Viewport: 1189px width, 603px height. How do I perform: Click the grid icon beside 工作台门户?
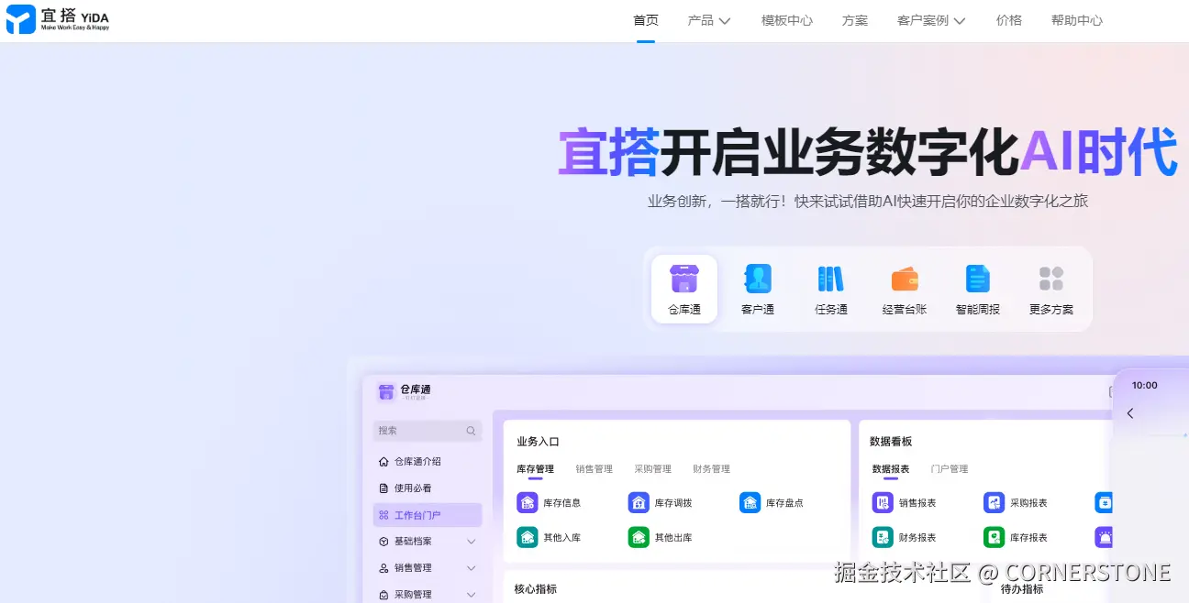(383, 515)
